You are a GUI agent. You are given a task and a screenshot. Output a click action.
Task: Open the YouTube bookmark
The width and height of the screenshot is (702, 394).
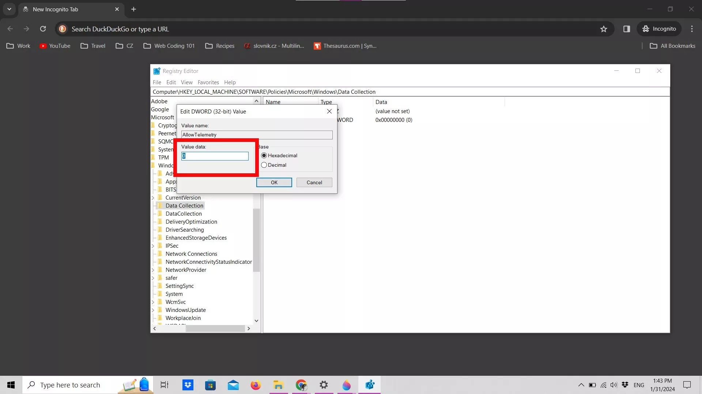[x=55, y=46]
